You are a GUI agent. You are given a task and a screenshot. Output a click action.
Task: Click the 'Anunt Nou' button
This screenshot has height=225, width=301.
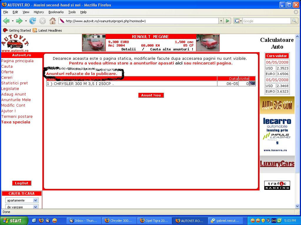click(151, 95)
